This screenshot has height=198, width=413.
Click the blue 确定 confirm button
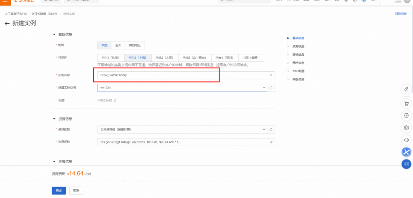pos(59,190)
